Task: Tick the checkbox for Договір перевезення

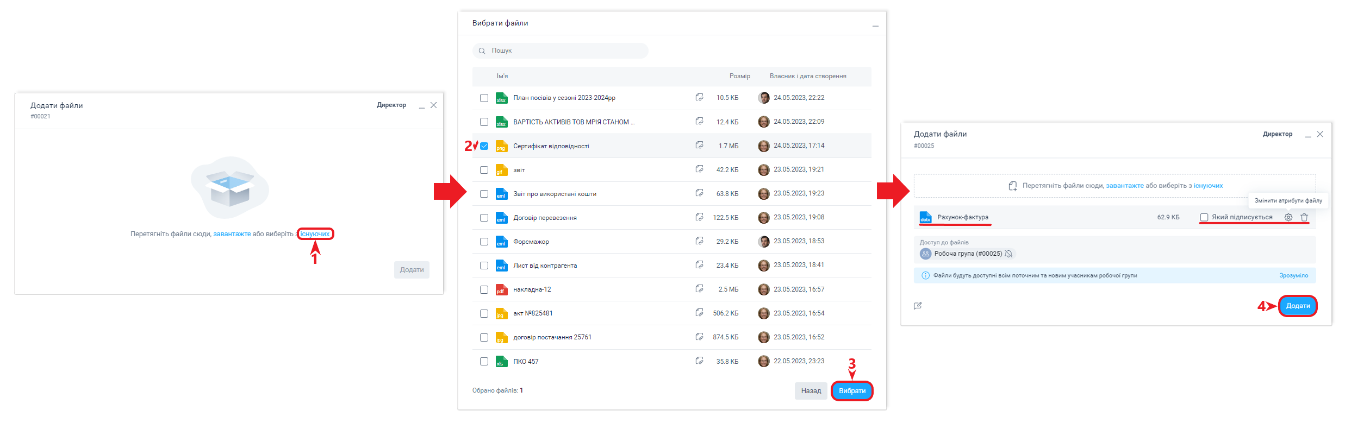Action: coord(484,218)
